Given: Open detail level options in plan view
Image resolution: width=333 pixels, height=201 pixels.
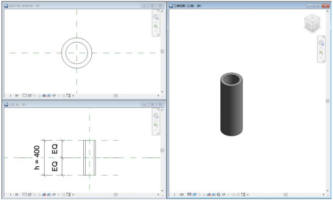Looking at the screenshot, I should [x=24, y=96].
